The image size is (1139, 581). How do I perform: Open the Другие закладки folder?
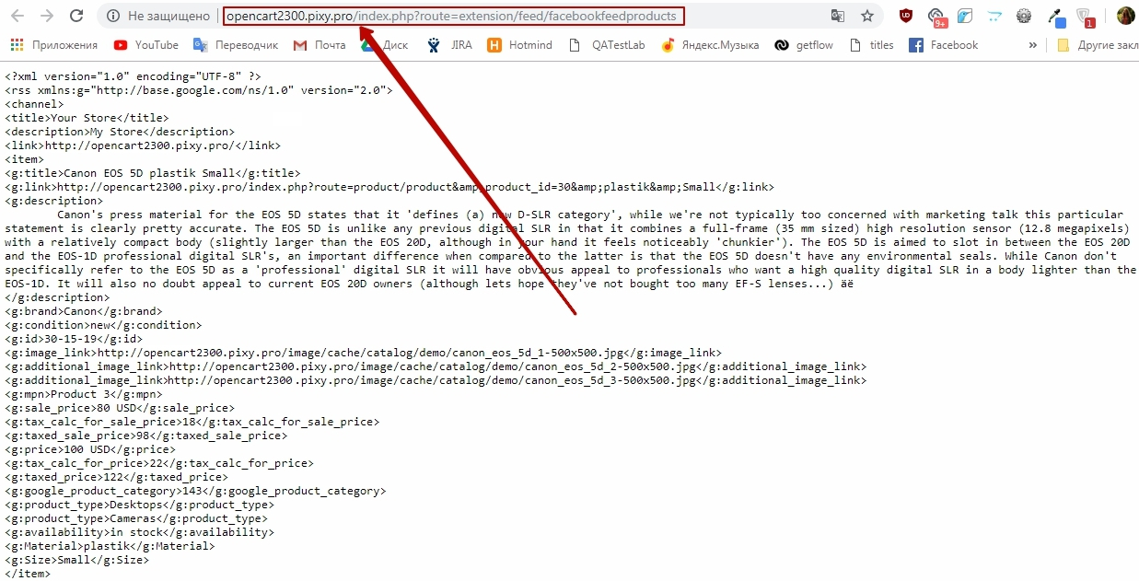1098,45
